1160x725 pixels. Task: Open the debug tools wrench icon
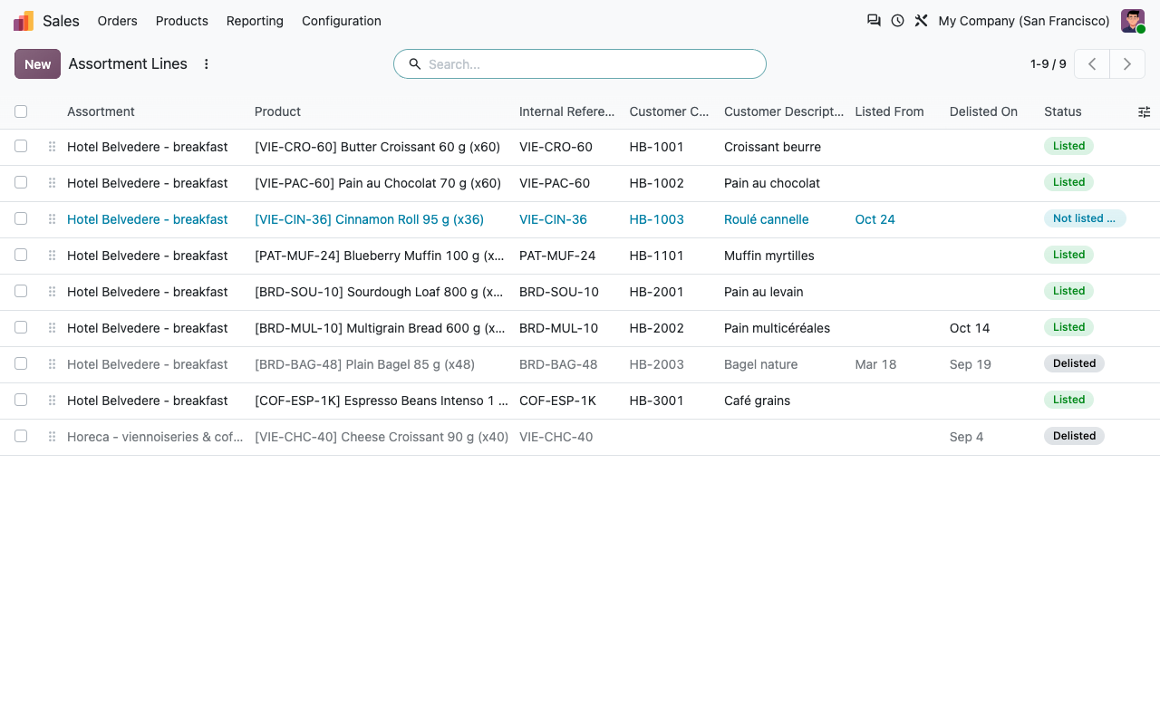click(921, 21)
